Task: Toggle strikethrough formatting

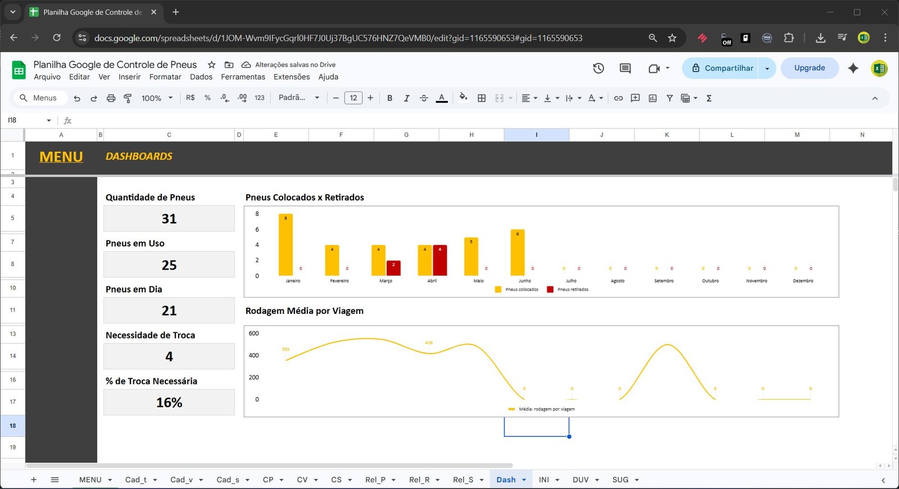Action: coord(424,98)
